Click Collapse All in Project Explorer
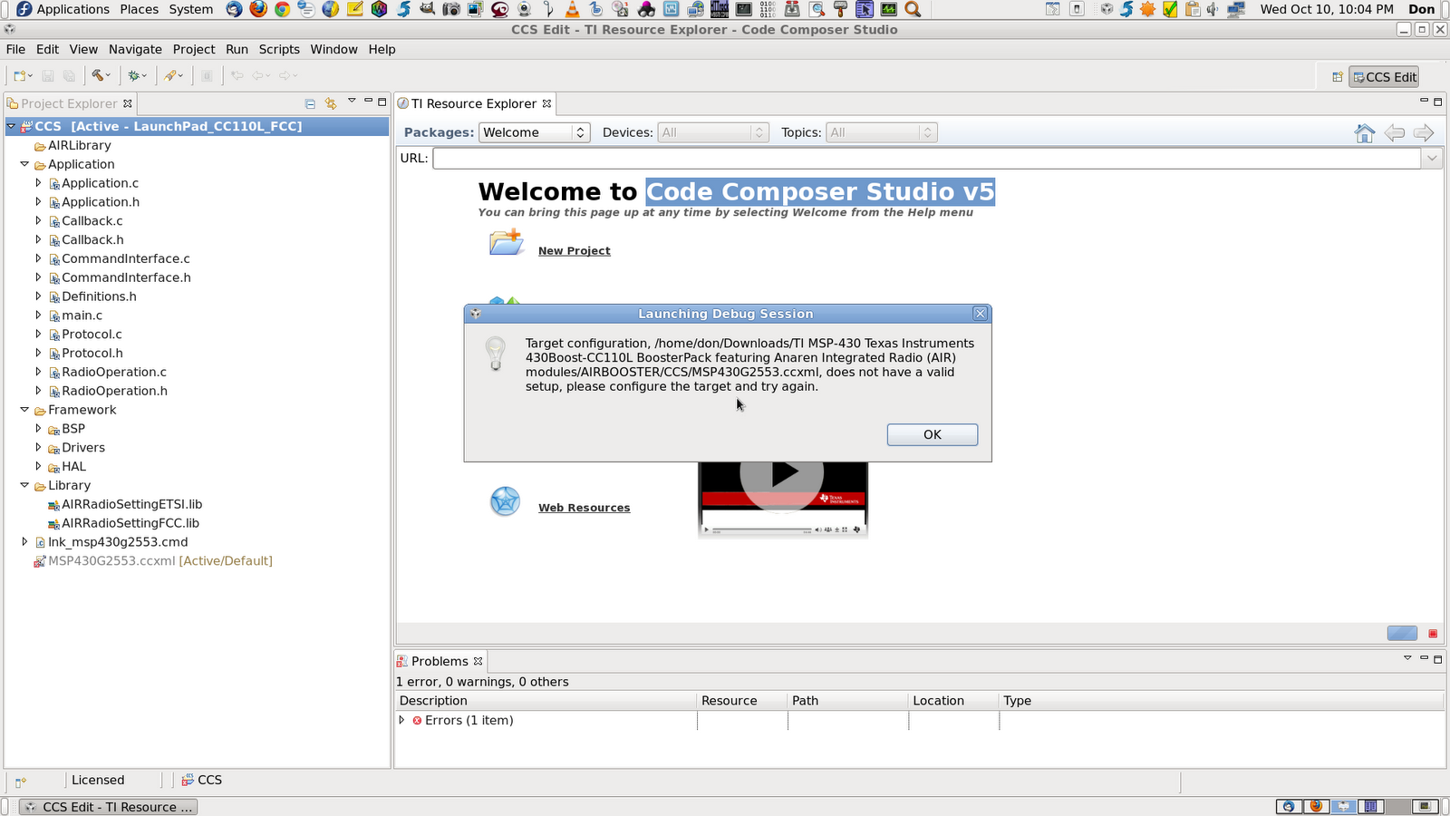 point(310,103)
